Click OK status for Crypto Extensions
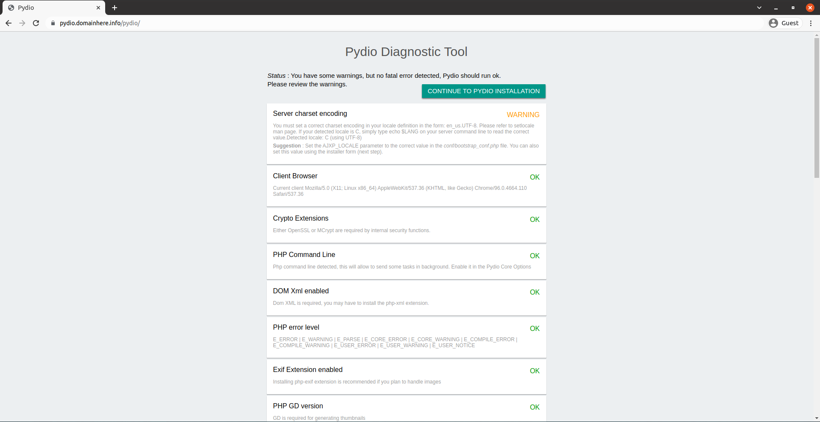This screenshot has height=422, width=820. (534, 219)
